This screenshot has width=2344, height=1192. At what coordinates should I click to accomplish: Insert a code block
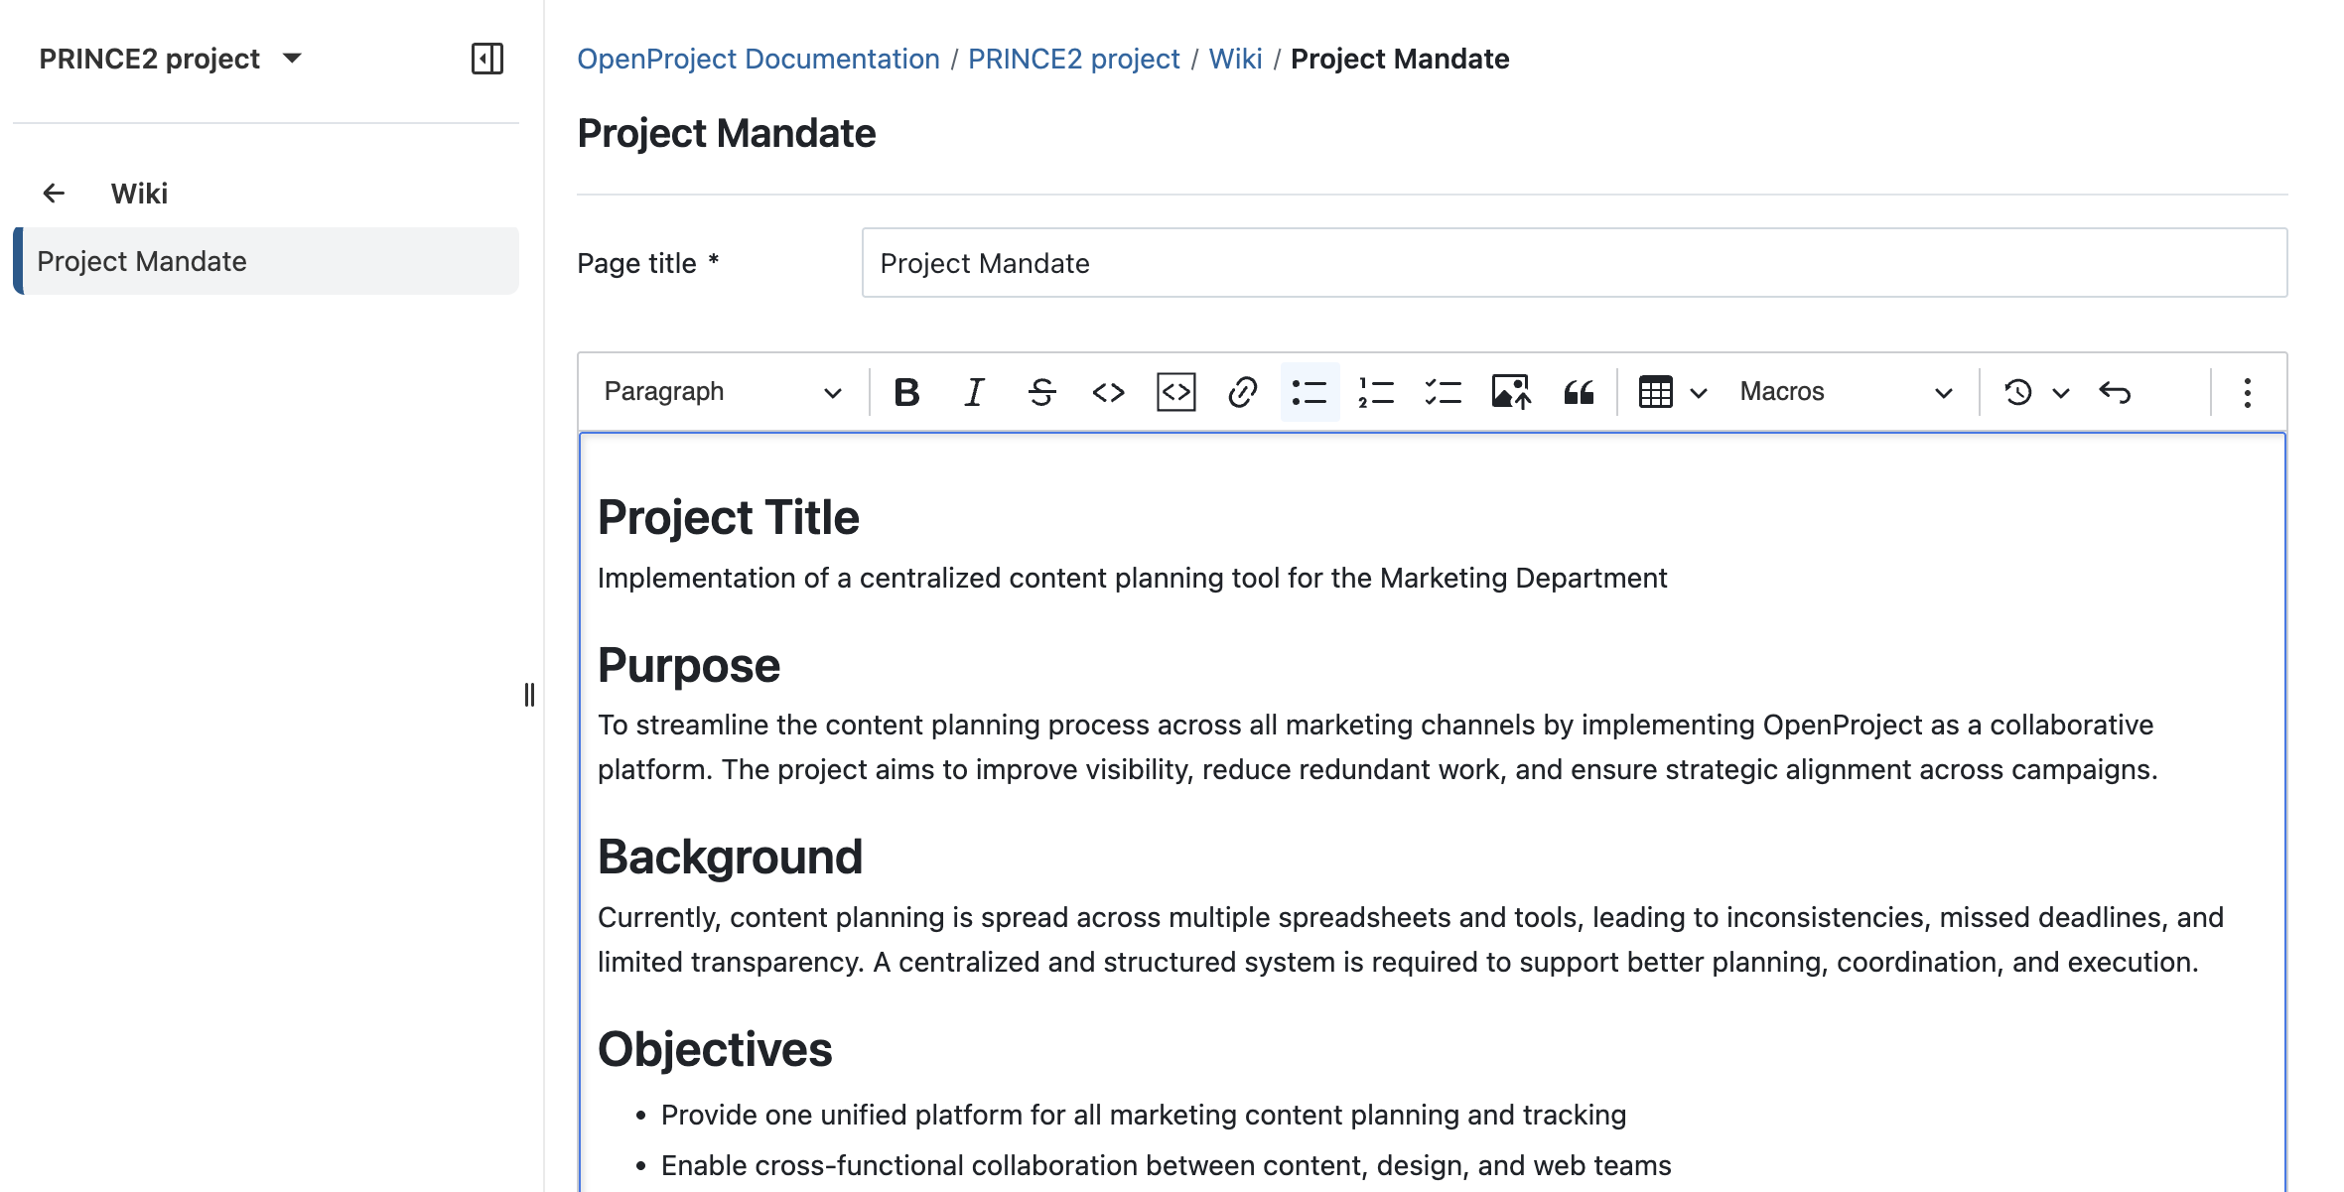pyautogui.click(x=1175, y=391)
